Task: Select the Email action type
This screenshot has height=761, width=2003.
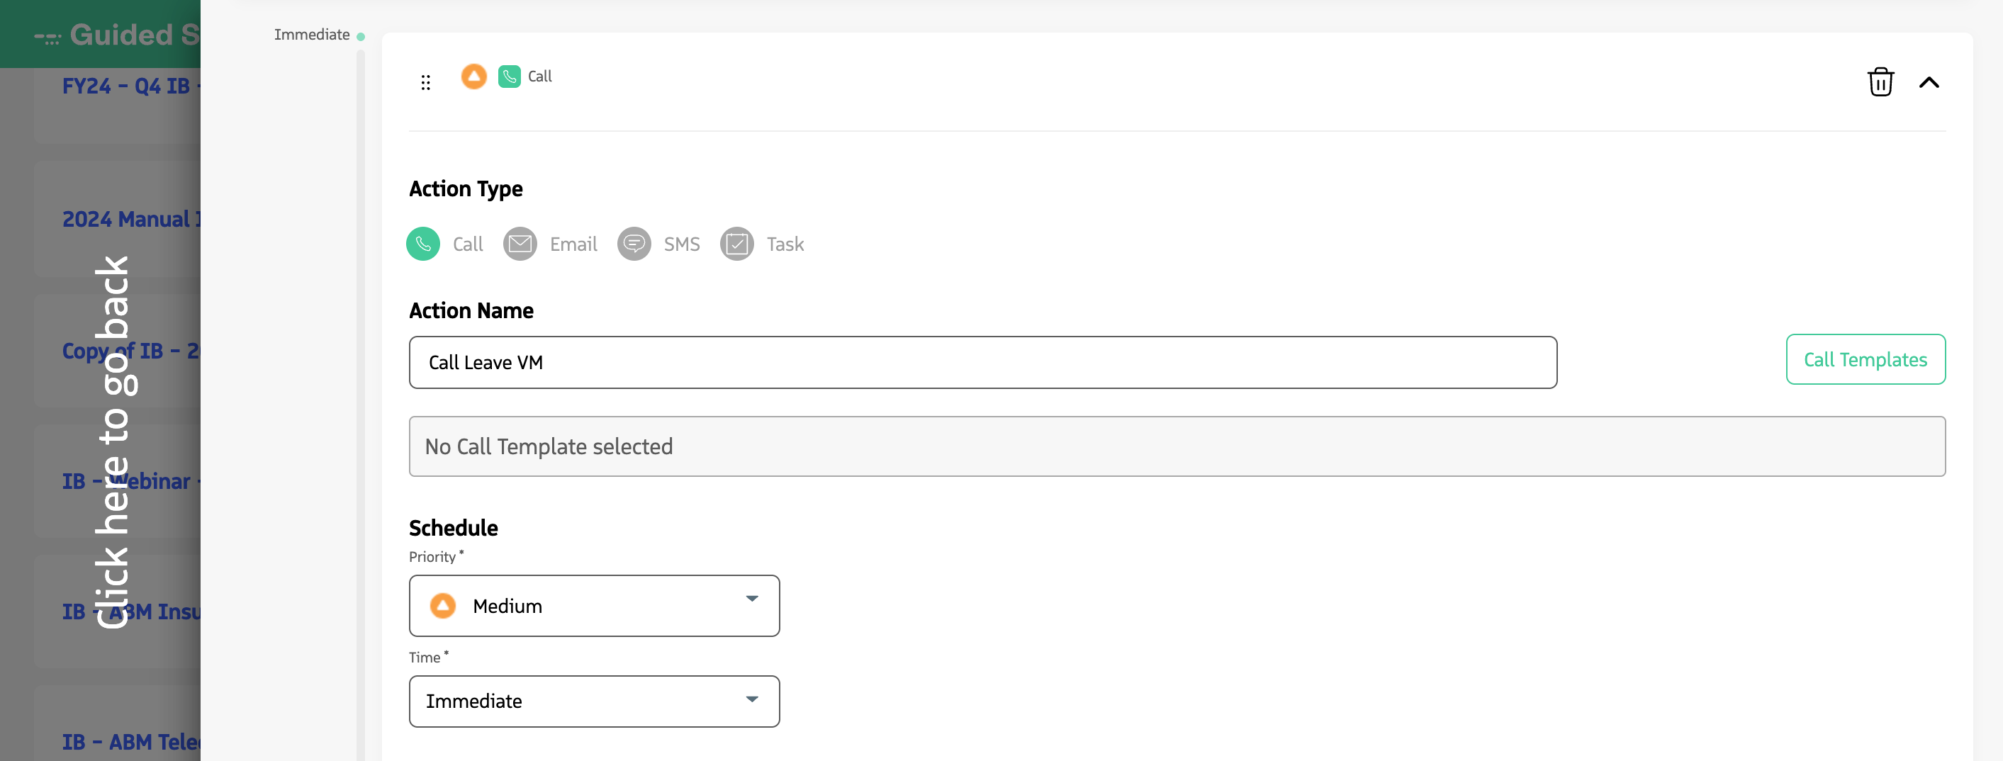Action: (520, 243)
